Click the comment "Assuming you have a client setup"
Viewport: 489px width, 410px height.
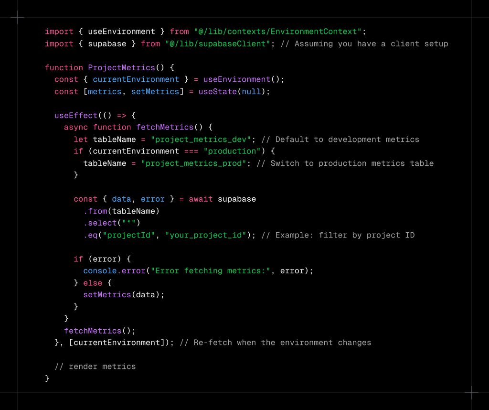click(x=364, y=43)
